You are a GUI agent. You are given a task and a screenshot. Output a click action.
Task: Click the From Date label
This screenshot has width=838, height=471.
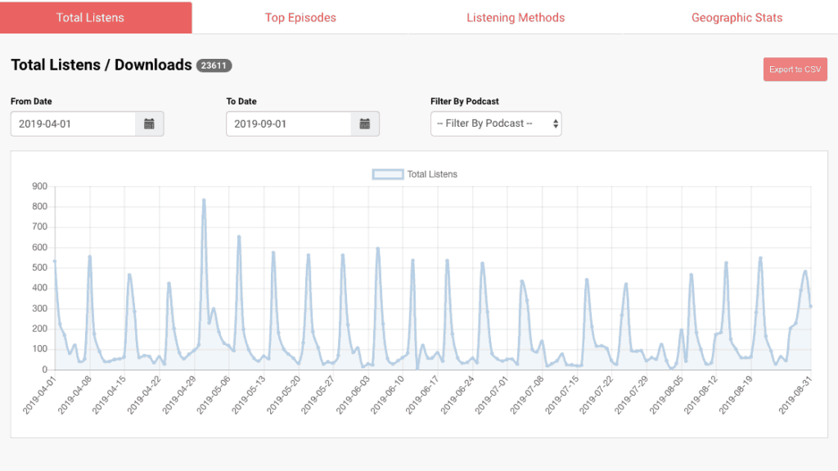click(32, 101)
